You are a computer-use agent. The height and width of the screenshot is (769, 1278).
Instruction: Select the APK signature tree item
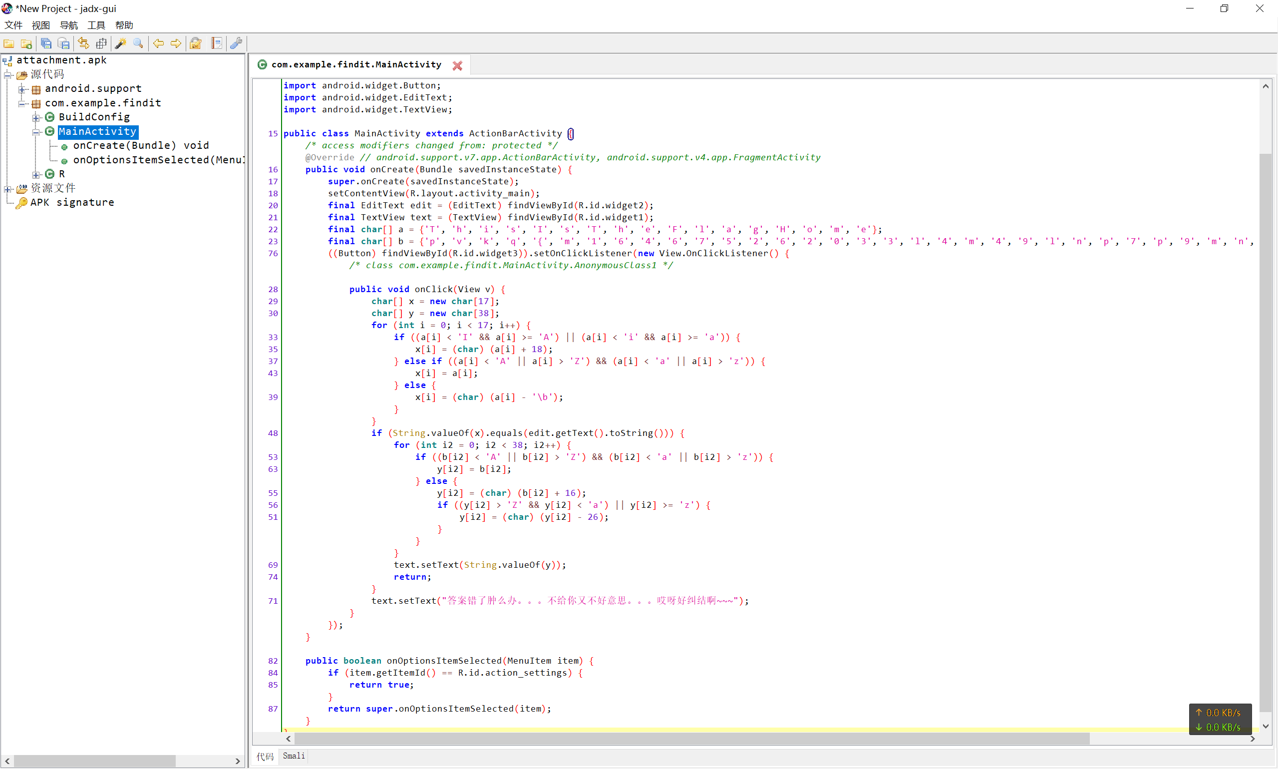point(72,203)
